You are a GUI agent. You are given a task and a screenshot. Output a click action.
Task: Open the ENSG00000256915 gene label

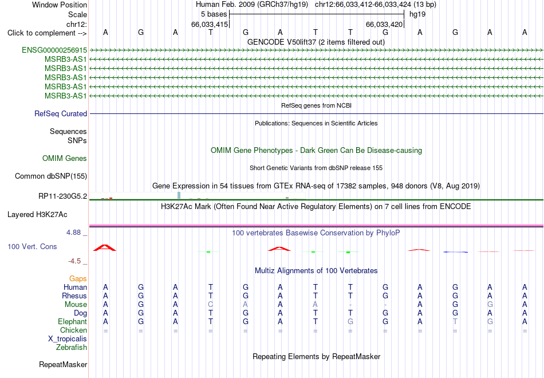[x=54, y=50]
